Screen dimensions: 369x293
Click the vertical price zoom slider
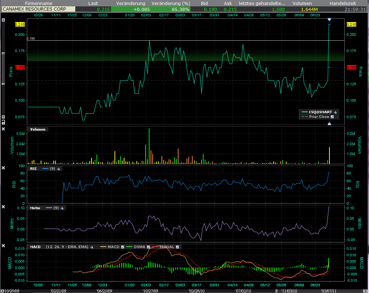(x=4, y=69)
